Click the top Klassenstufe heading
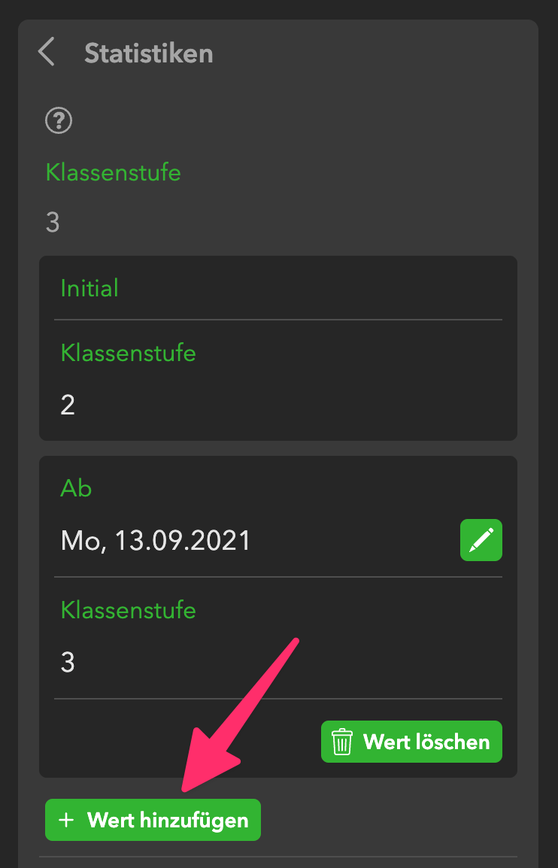 pyautogui.click(x=113, y=172)
